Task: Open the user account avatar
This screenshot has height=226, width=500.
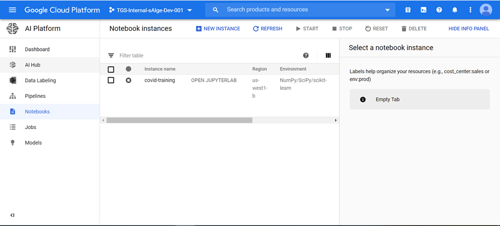Action: point(485,10)
